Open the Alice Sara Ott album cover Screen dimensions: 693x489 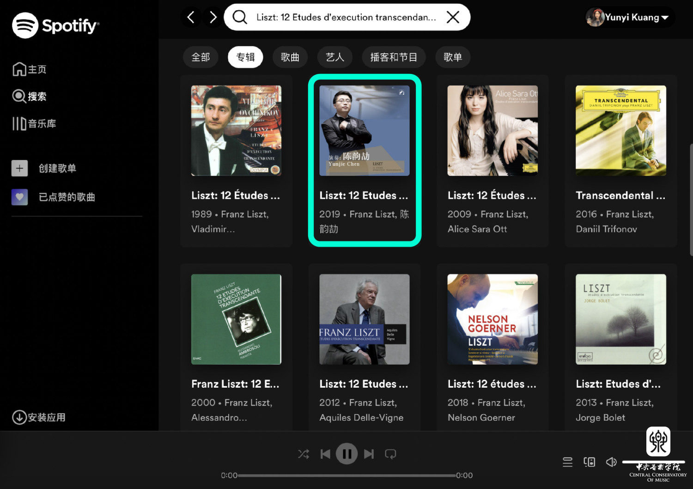tap(492, 130)
